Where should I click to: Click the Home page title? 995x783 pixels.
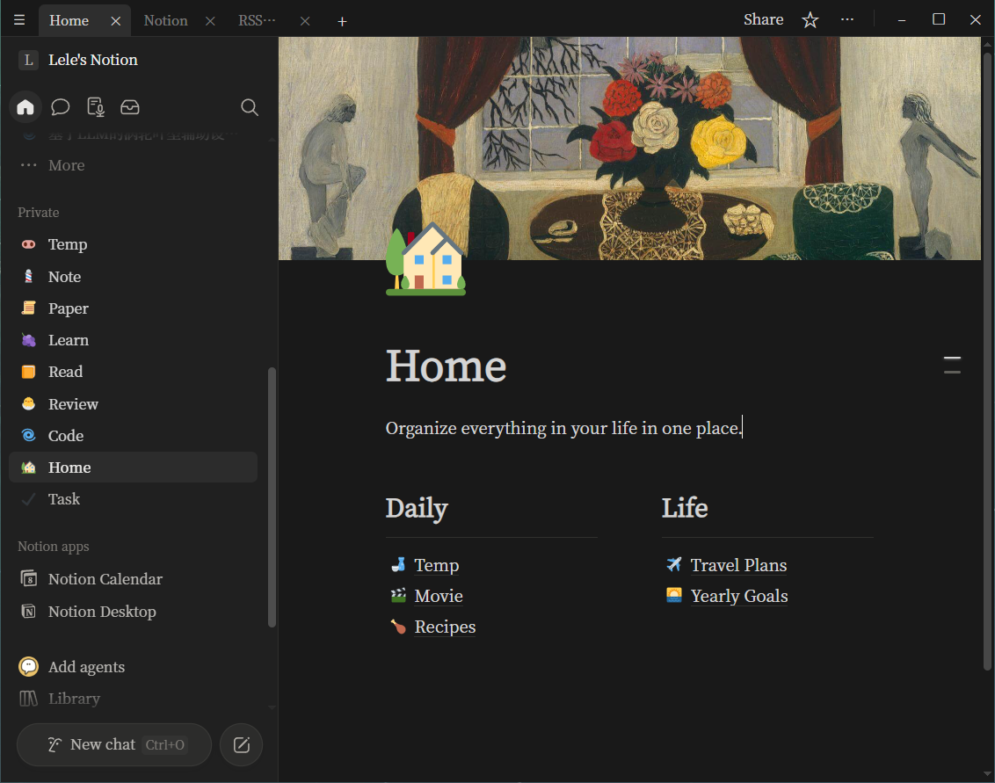447,366
